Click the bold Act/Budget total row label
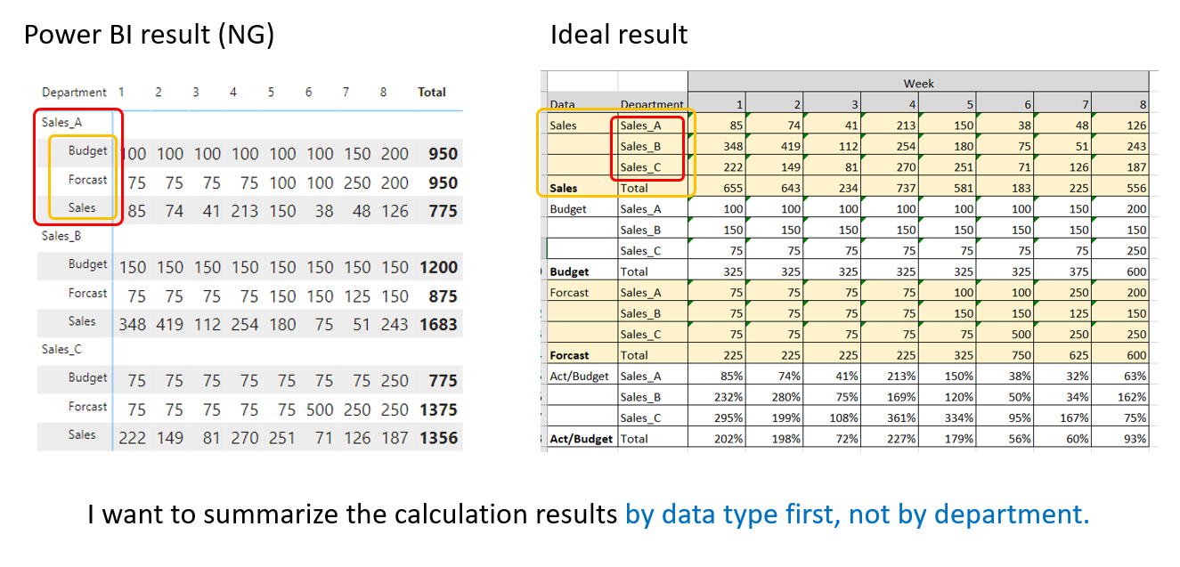The width and height of the screenshot is (1180, 567). tap(582, 439)
